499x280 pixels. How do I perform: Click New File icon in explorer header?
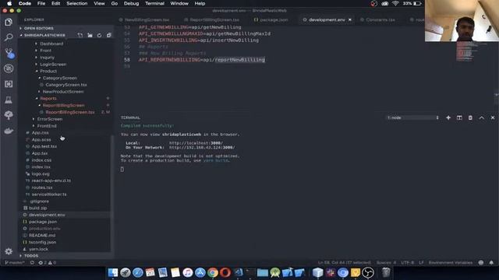[x=80, y=35]
